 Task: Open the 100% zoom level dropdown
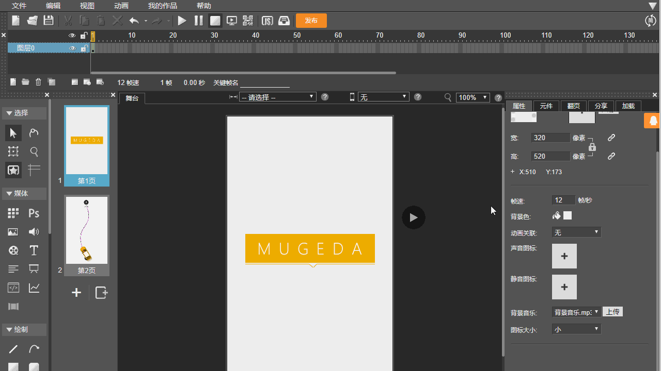[473, 97]
